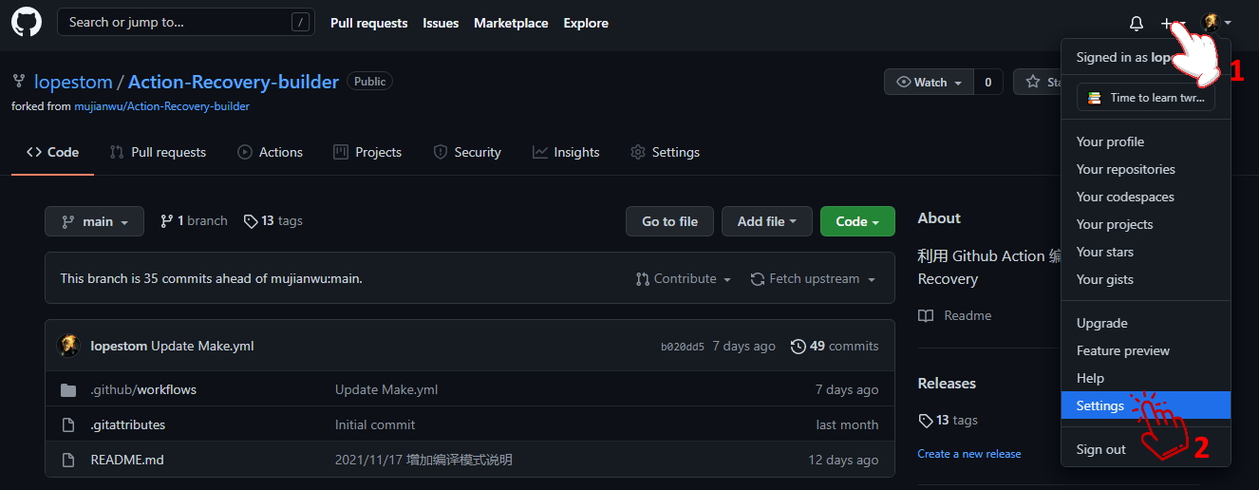Viewport: 1259px width, 490px height.
Task: Expand the Add file dropdown
Action: pos(766,221)
